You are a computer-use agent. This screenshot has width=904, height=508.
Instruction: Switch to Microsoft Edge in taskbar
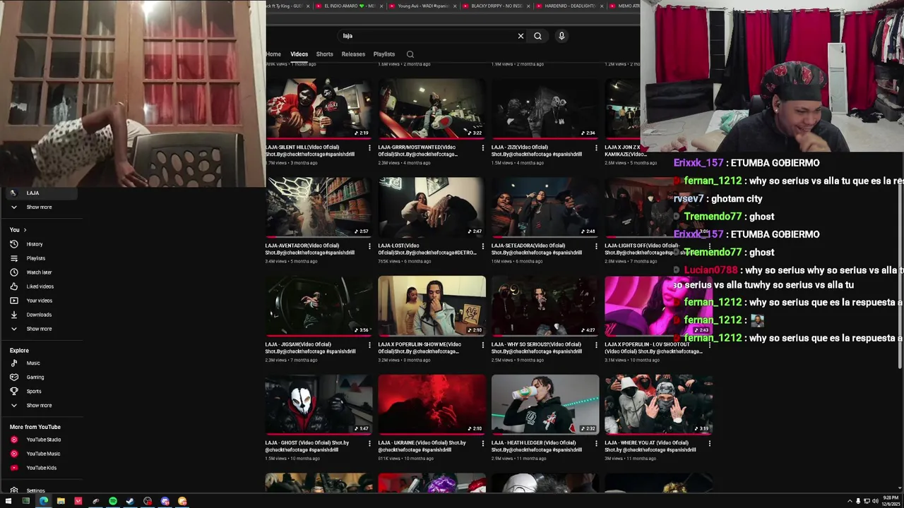[43, 501]
